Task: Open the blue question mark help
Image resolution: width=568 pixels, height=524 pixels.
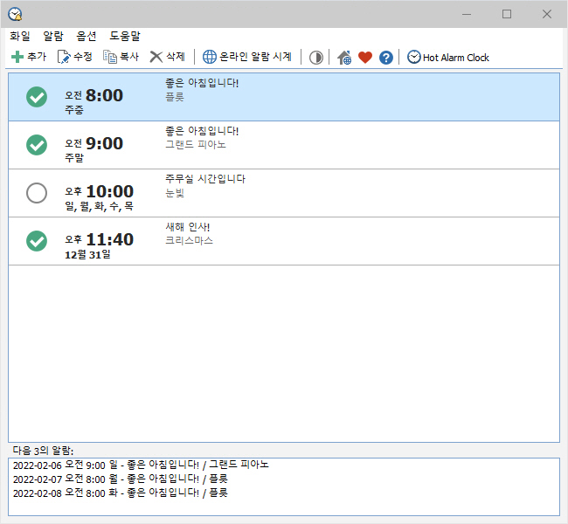Action: click(x=386, y=58)
